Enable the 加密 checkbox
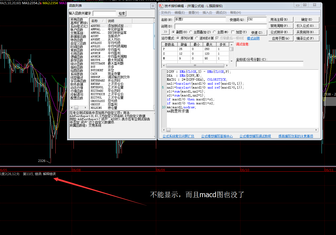 point(233,32)
